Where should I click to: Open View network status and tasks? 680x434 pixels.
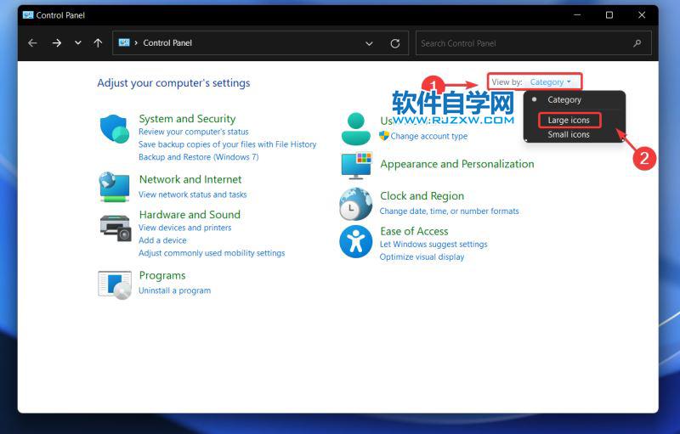[x=193, y=194]
